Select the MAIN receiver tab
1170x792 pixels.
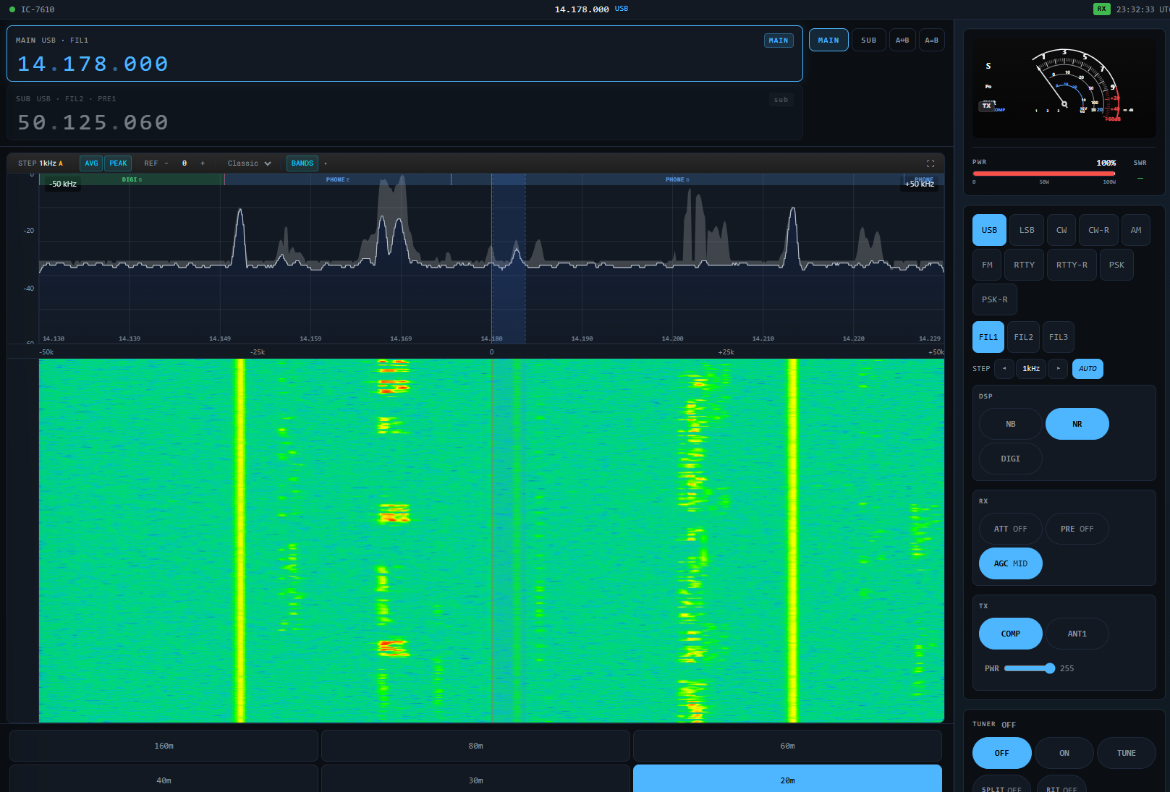pyautogui.click(x=828, y=41)
